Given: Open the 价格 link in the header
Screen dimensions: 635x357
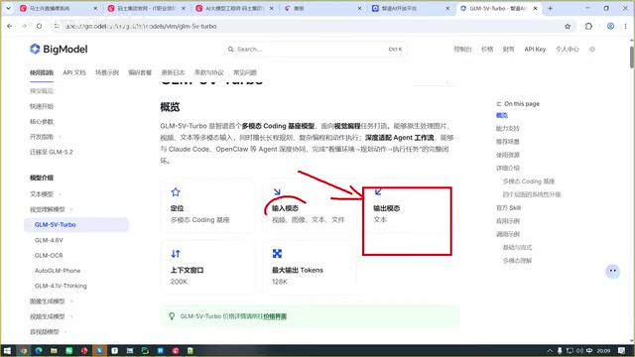Looking at the screenshot, I should tap(487, 49).
